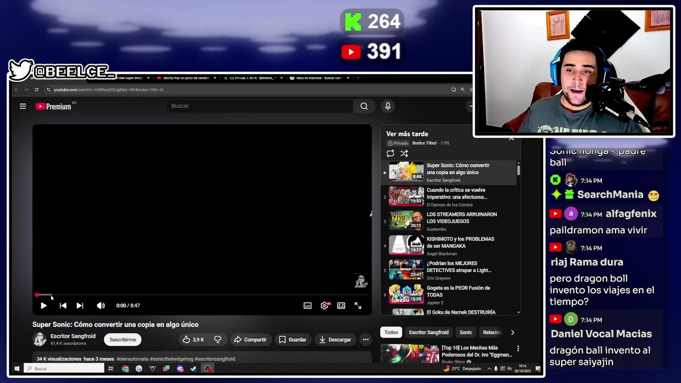Open ¿Podrían los MEJORES DETECTIVES video
Screen dimensions: 681x383
[450, 270]
